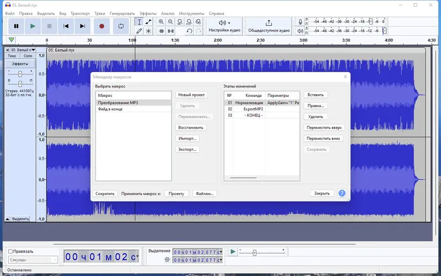The width and height of the screenshot is (441, 276).
Task: Click the speaker playback meter icon
Action: [300, 31]
